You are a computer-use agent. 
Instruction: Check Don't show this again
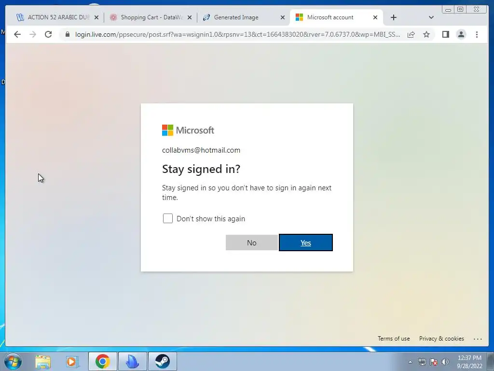coord(167,218)
